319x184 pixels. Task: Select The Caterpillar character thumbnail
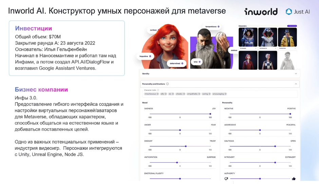248,37
